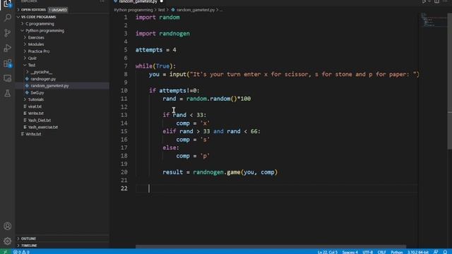The height and width of the screenshot is (254, 452).
Task: Open the Source Control view icon
Action: click(8, 33)
